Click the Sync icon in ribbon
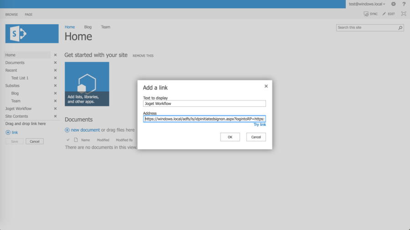This screenshot has height=230, width=410. (x=366, y=14)
